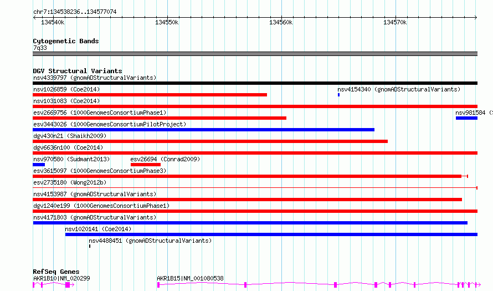The width and height of the screenshot is (493, 291).
Task: Click the black nsv4339797 variant bar
Action: (x=255, y=83)
